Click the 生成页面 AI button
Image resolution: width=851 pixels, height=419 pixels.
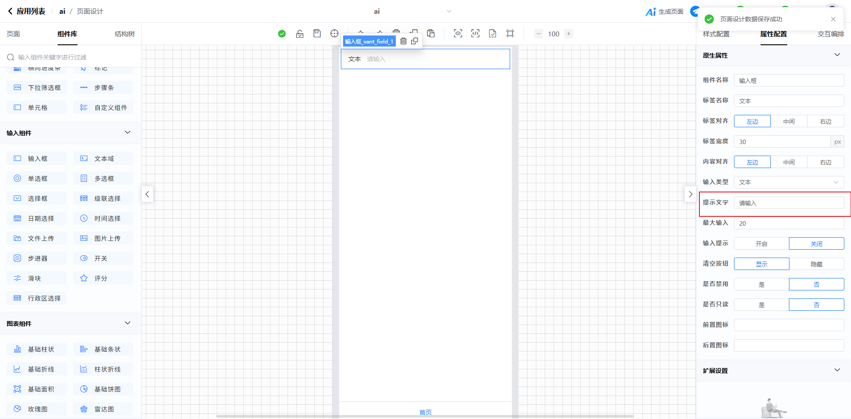[664, 12]
